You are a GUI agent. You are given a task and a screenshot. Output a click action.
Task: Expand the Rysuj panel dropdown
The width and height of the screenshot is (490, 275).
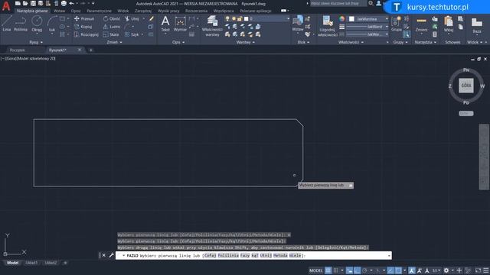36,42
